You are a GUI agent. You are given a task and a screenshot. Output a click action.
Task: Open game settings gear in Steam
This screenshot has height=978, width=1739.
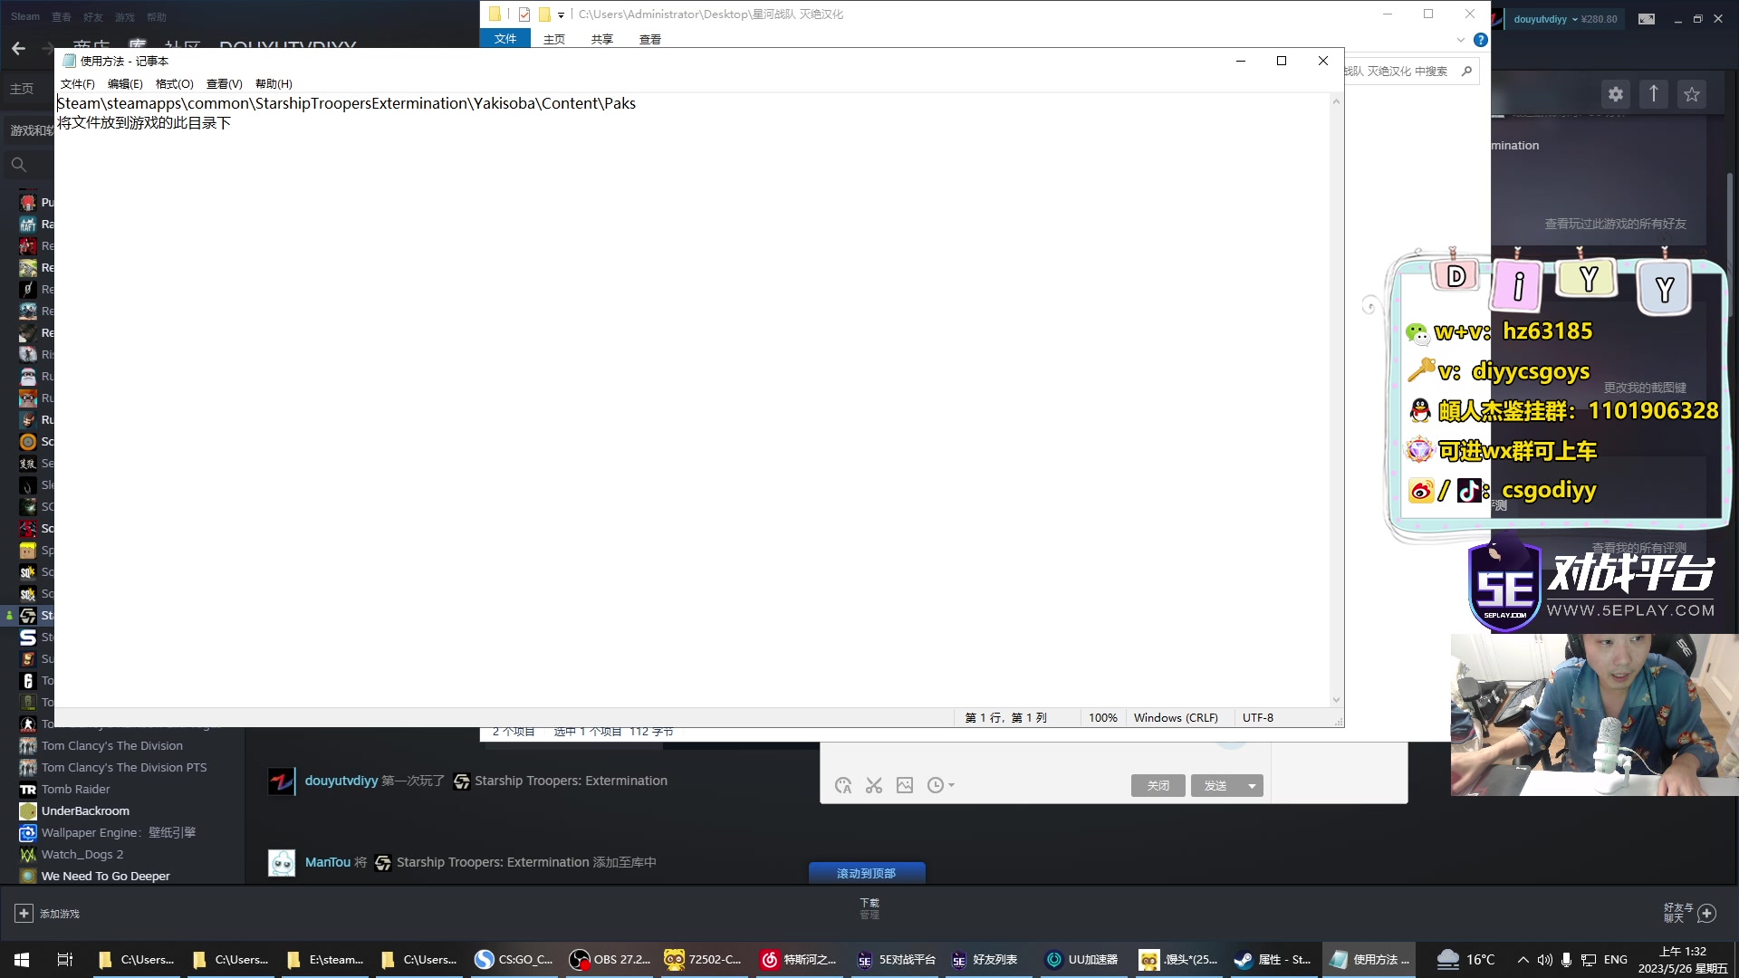tap(1616, 94)
